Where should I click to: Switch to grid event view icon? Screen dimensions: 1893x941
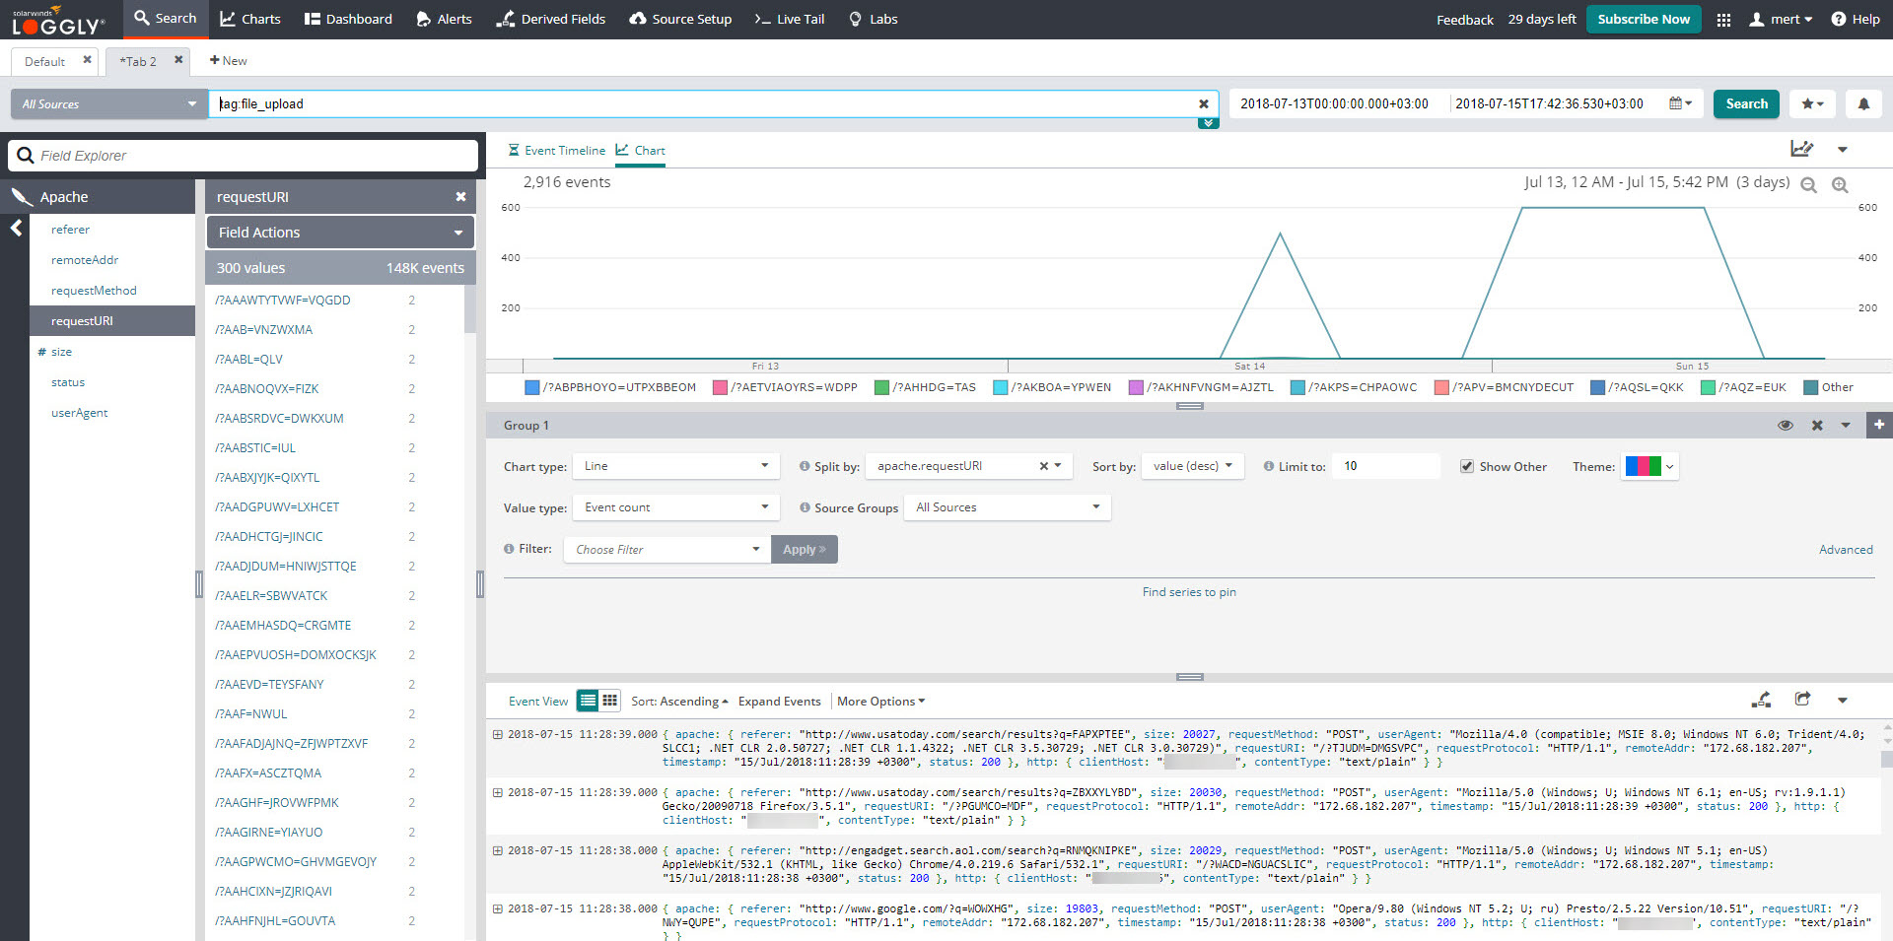pyautogui.click(x=609, y=701)
